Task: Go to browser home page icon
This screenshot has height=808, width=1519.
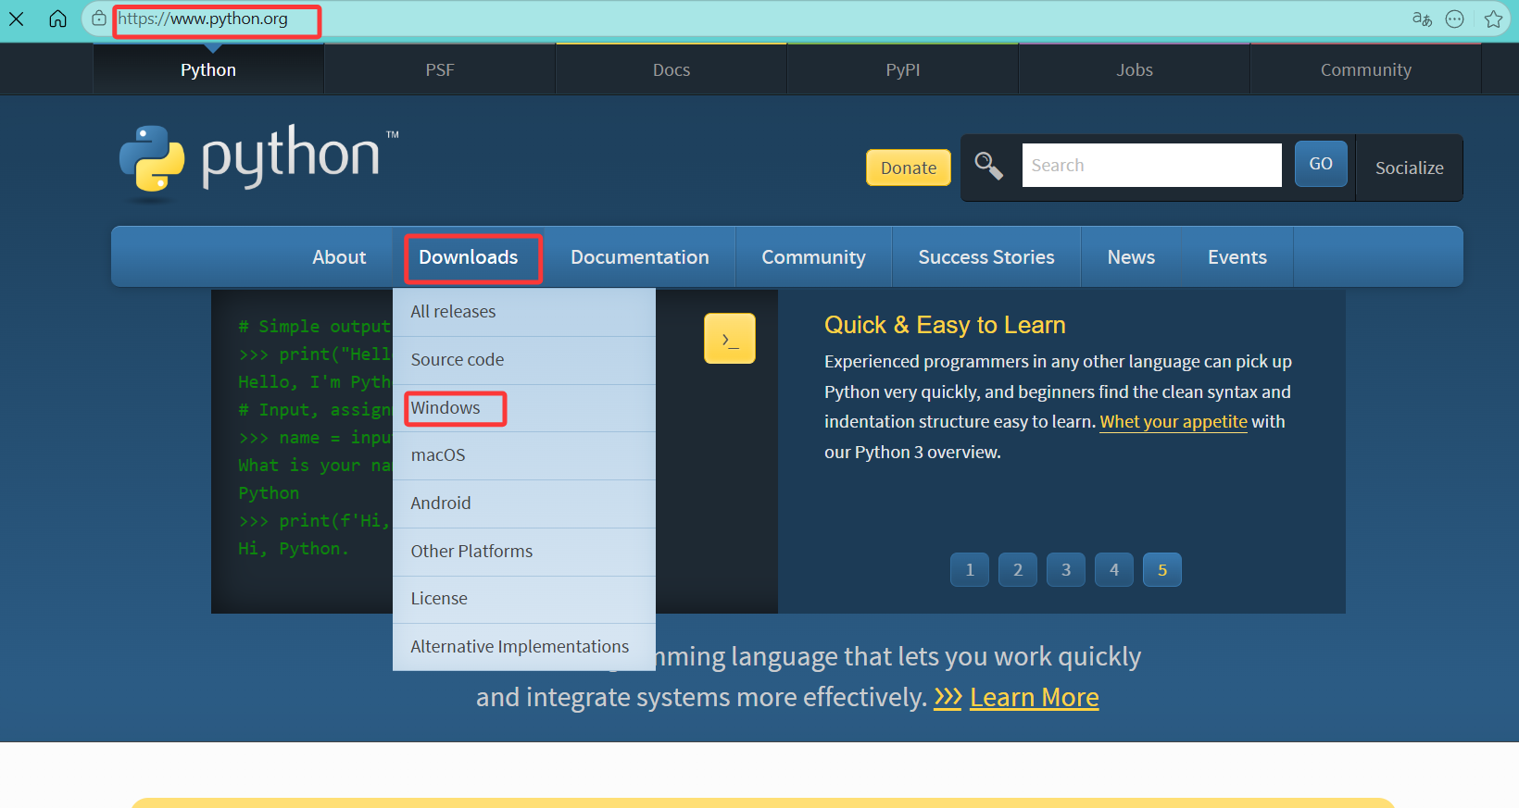Action: 57,19
